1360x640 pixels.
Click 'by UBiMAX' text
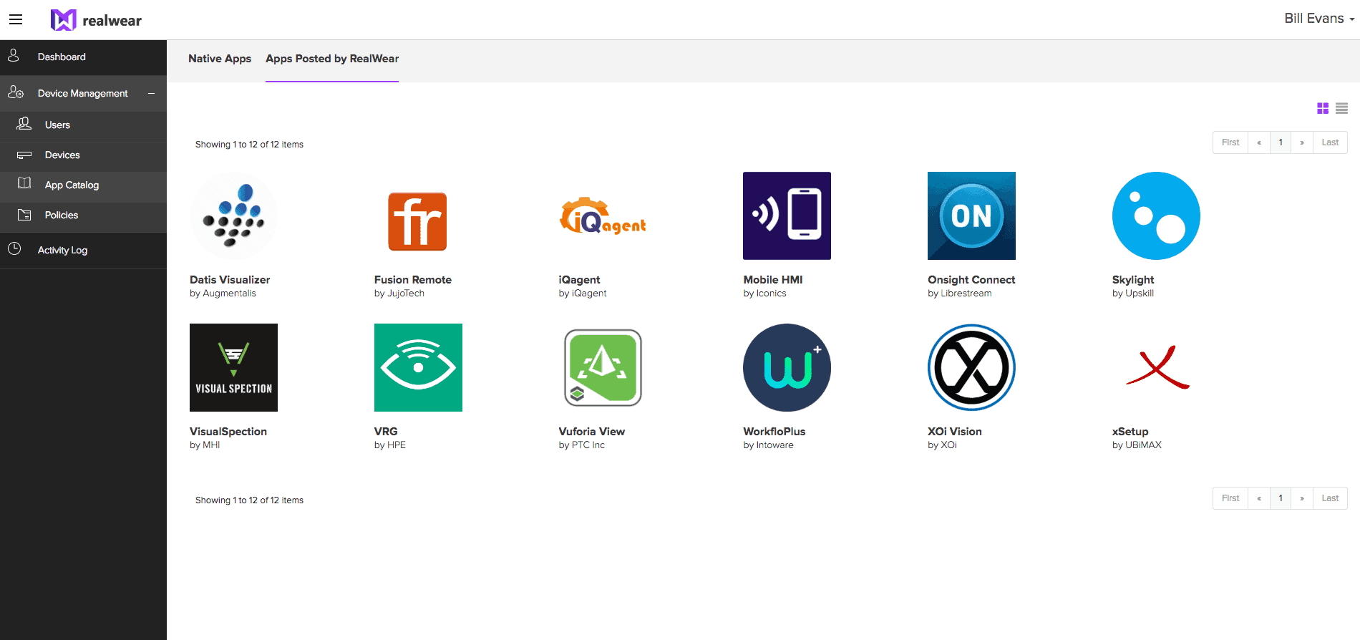point(1137,445)
